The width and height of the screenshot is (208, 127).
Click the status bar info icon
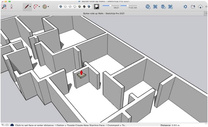tap(7, 125)
